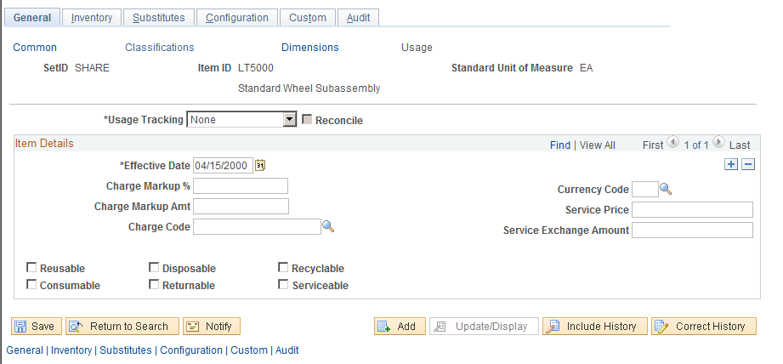Click the Find link in Item Details
The image size is (783, 364).
click(560, 145)
